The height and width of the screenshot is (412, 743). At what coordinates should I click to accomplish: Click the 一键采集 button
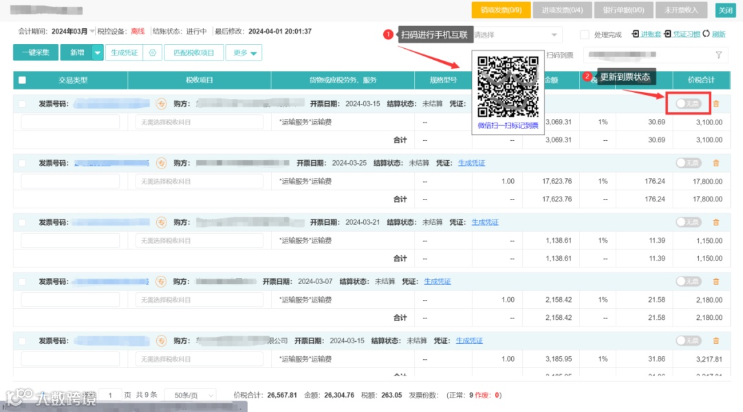(x=36, y=52)
